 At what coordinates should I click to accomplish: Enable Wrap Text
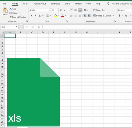pos(99,10)
